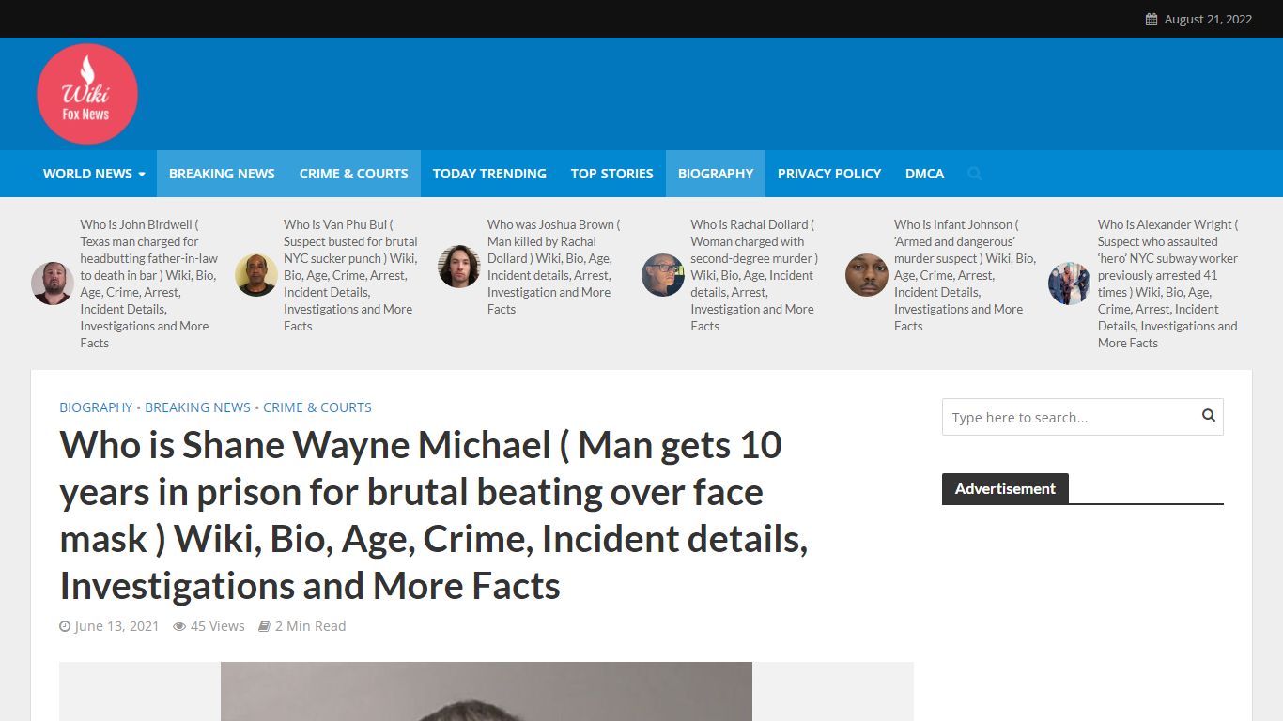Open the Breaking News menu item

point(222,174)
